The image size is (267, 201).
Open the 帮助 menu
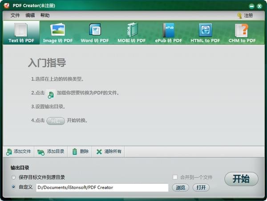click(45, 15)
